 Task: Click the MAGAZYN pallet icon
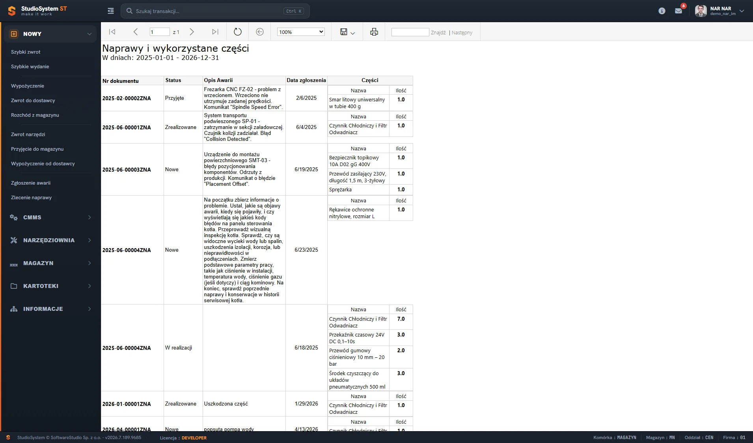pyautogui.click(x=14, y=264)
